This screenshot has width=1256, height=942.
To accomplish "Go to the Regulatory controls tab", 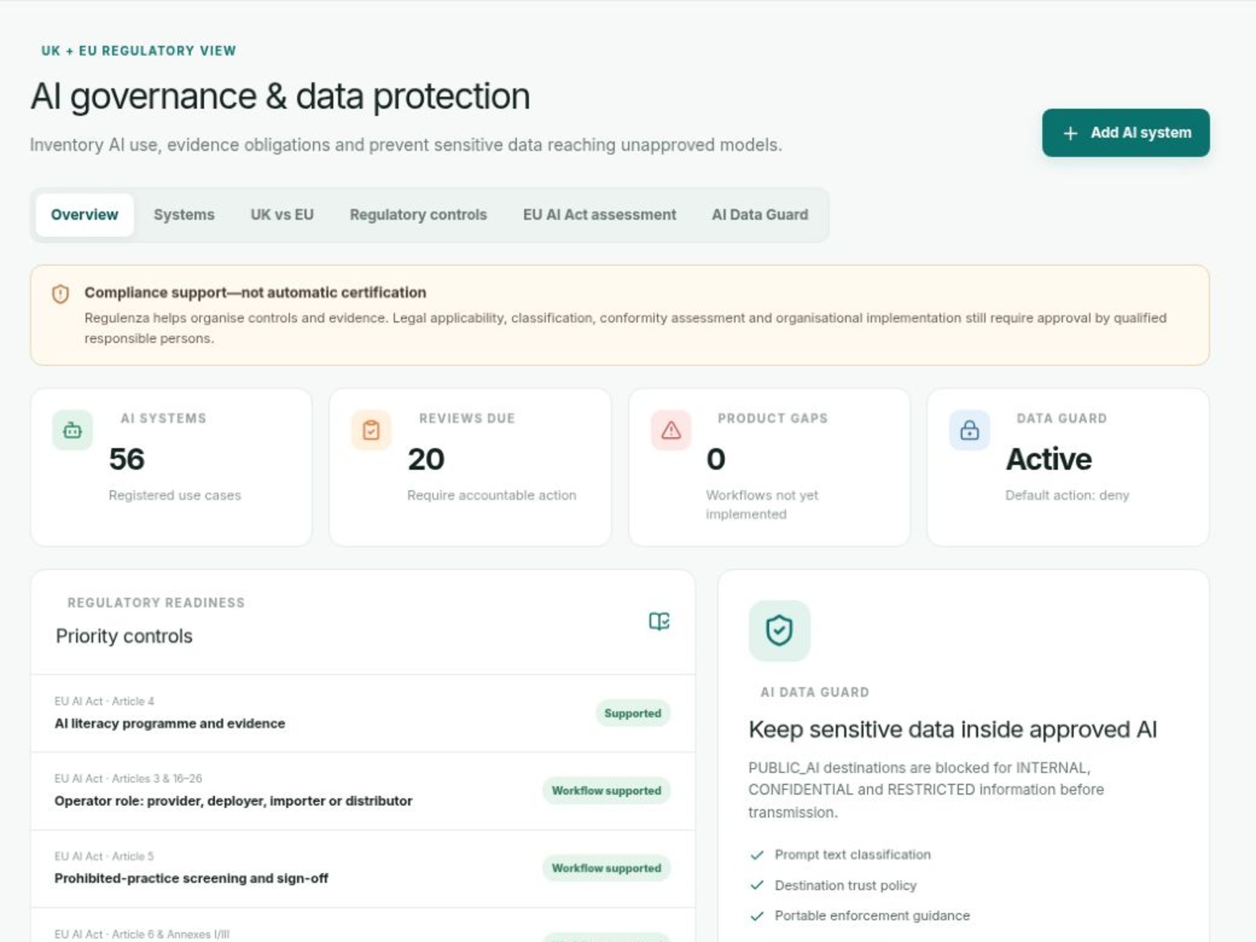I will coord(419,215).
